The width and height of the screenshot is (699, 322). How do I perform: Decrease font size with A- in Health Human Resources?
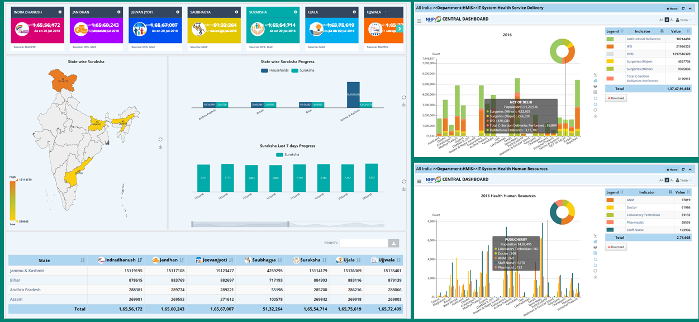tap(672, 180)
